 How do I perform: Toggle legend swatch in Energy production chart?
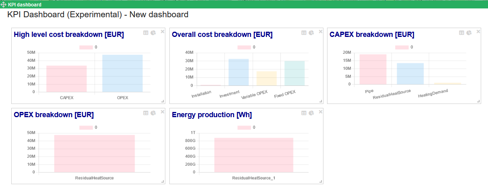(x=244, y=128)
